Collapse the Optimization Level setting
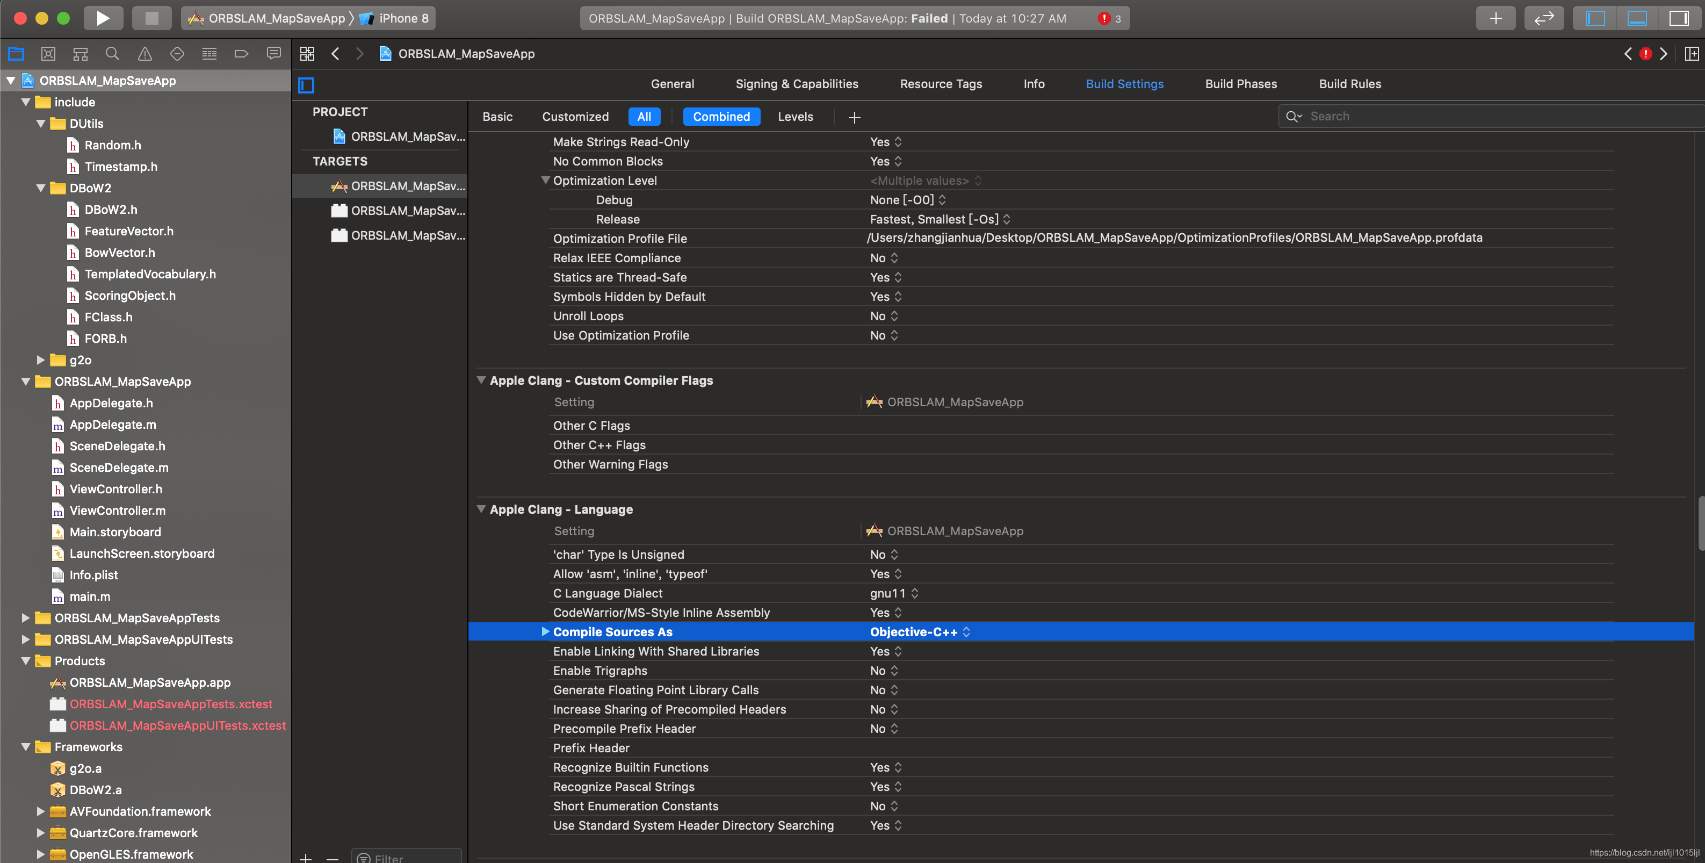 [545, 180]
